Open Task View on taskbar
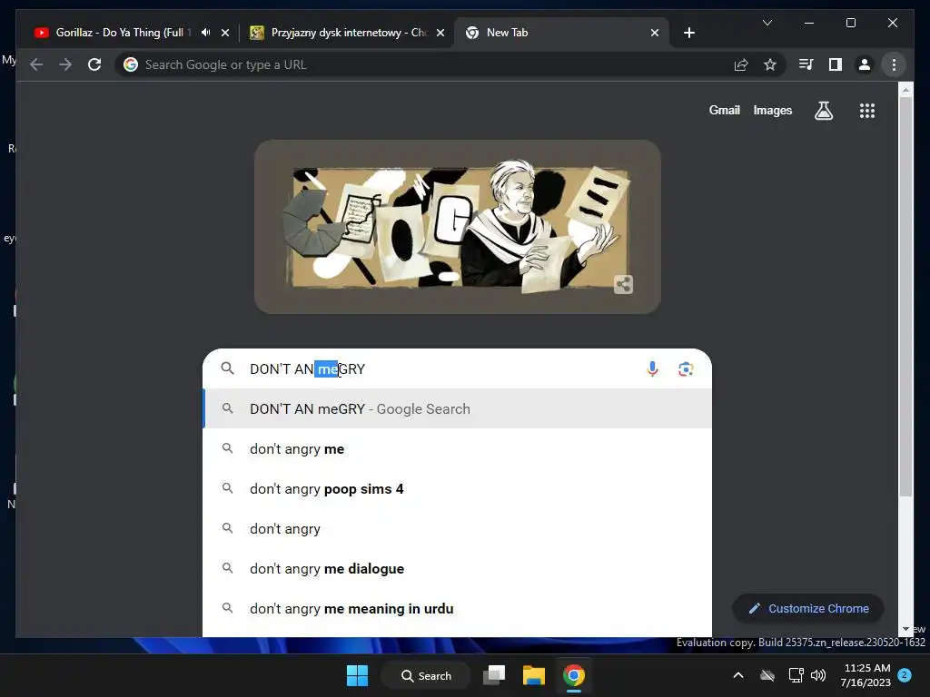This screenshot has width=930, height=697. coord(493,675)
